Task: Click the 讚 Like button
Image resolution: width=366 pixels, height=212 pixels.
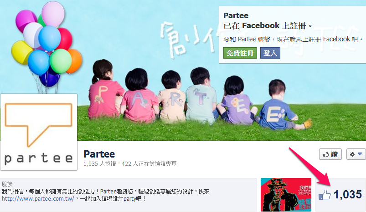Action: coord(330,154)
